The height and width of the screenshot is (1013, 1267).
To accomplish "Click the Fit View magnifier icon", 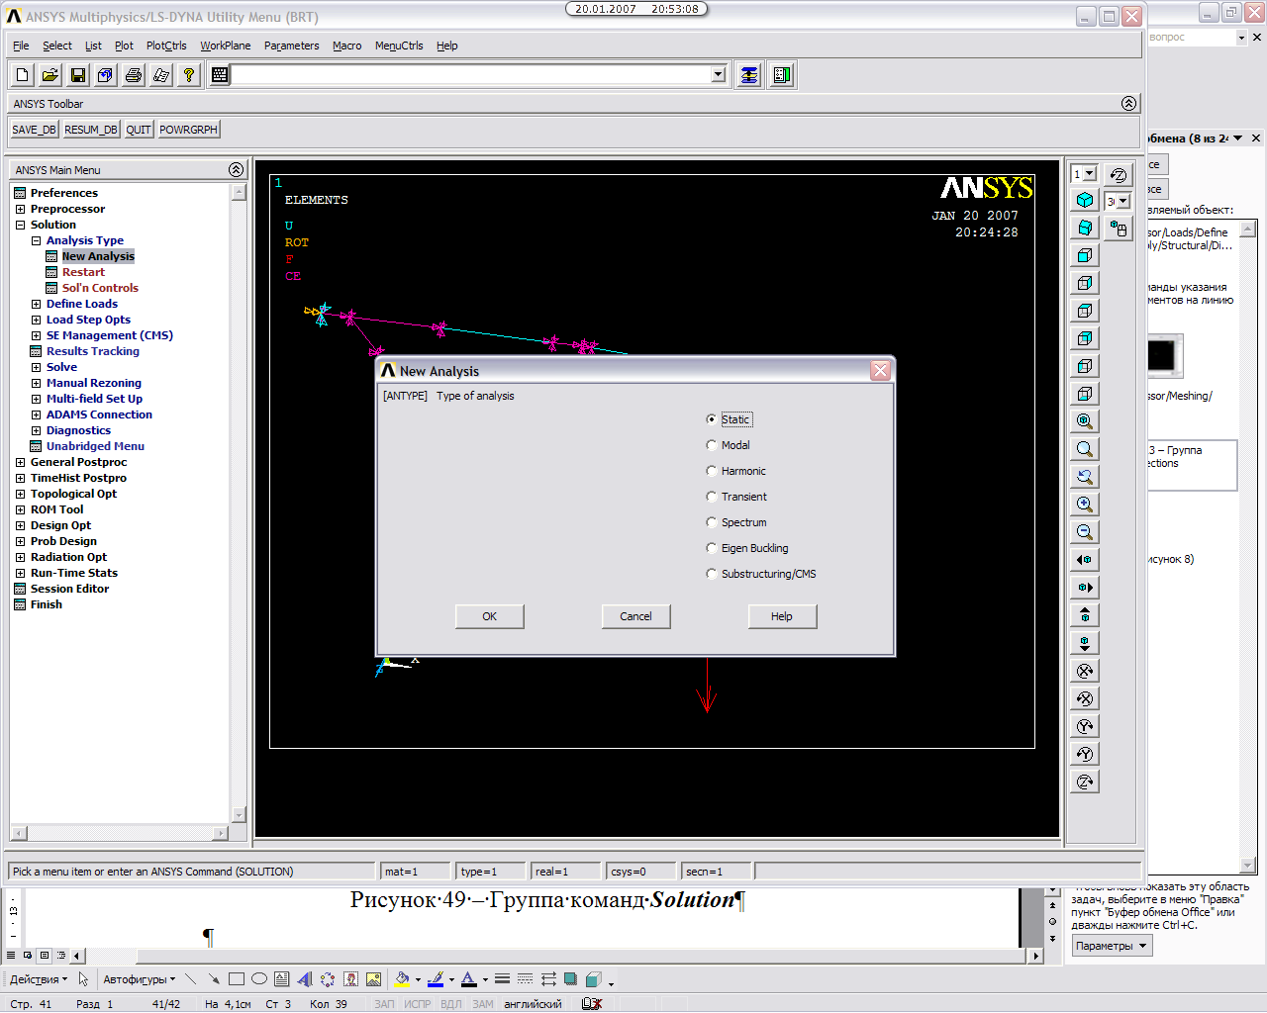I will pos(1085,421).
